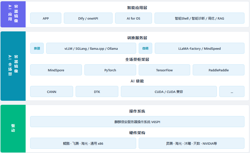Screen dimensions: 250x153
Task: Click the AI 使能 heading
Action: (137, 81)
